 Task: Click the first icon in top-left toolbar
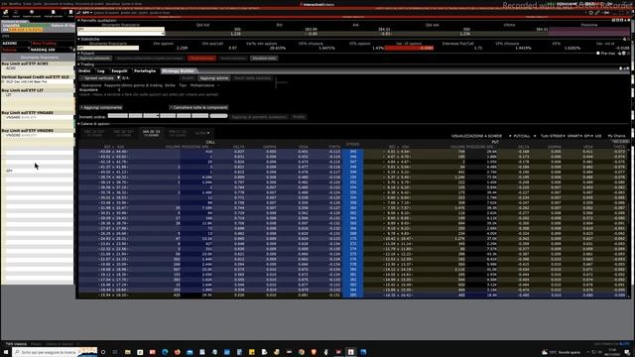click(x=6, y=13)
